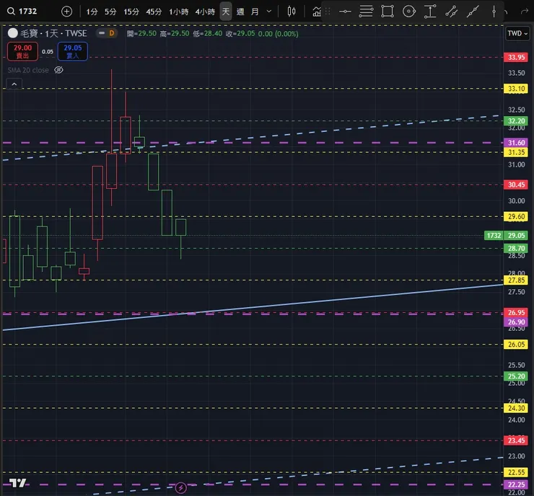Image resolution: width=534 pixels, height=496 pixels.
Task: Click the 毛寶 symbol title
Action: point(29,33)
